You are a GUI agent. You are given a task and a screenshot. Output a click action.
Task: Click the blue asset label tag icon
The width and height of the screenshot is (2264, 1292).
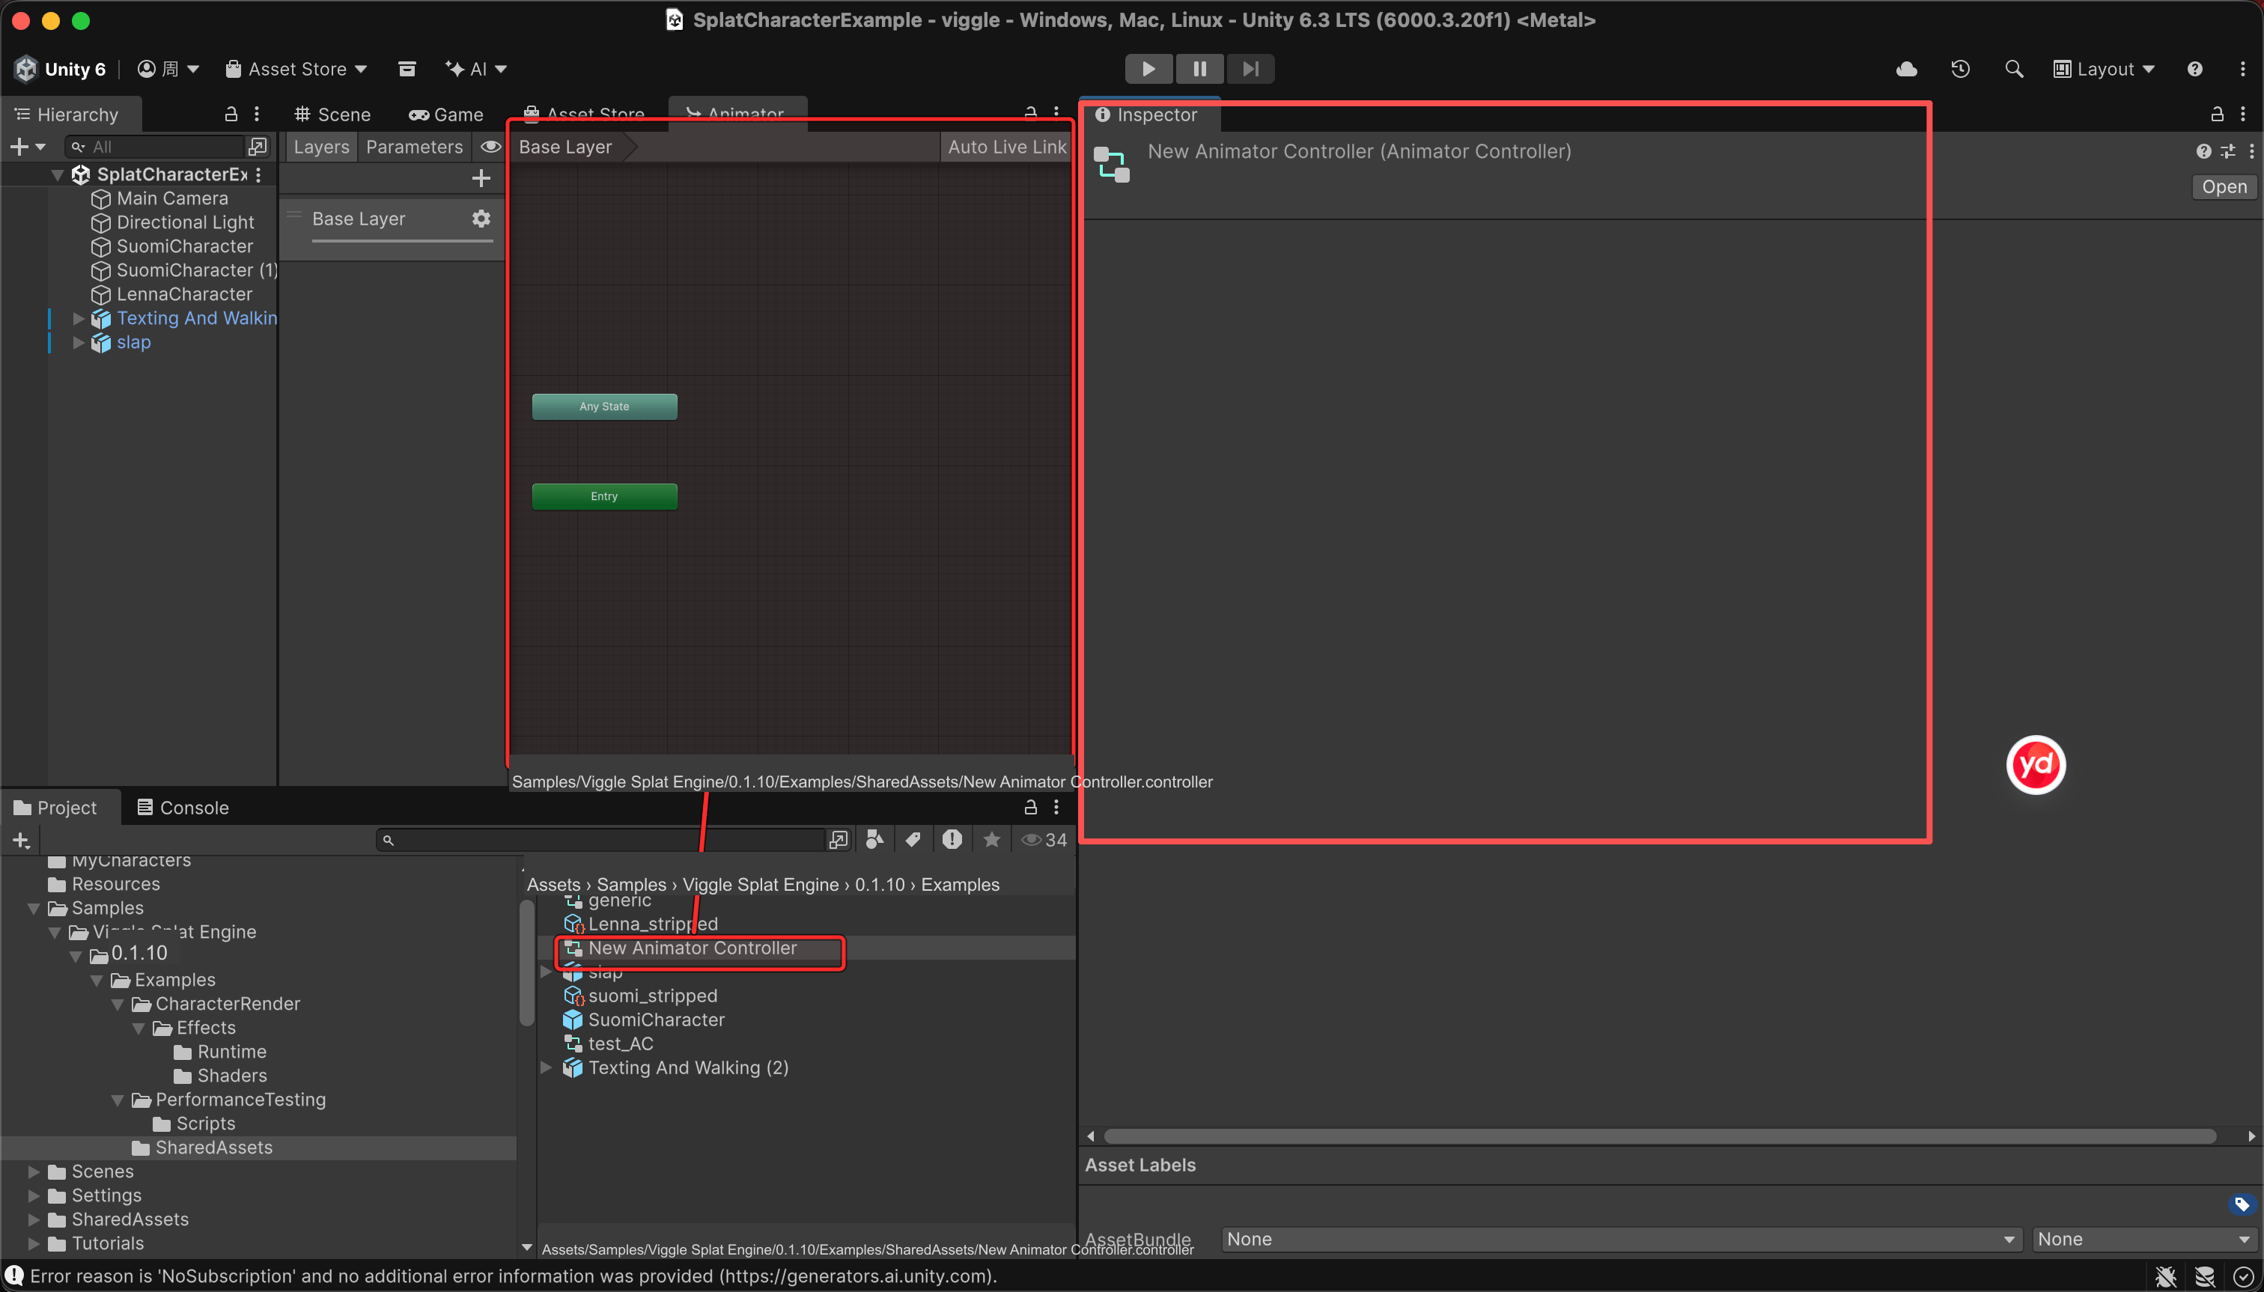[2242, 1204]
